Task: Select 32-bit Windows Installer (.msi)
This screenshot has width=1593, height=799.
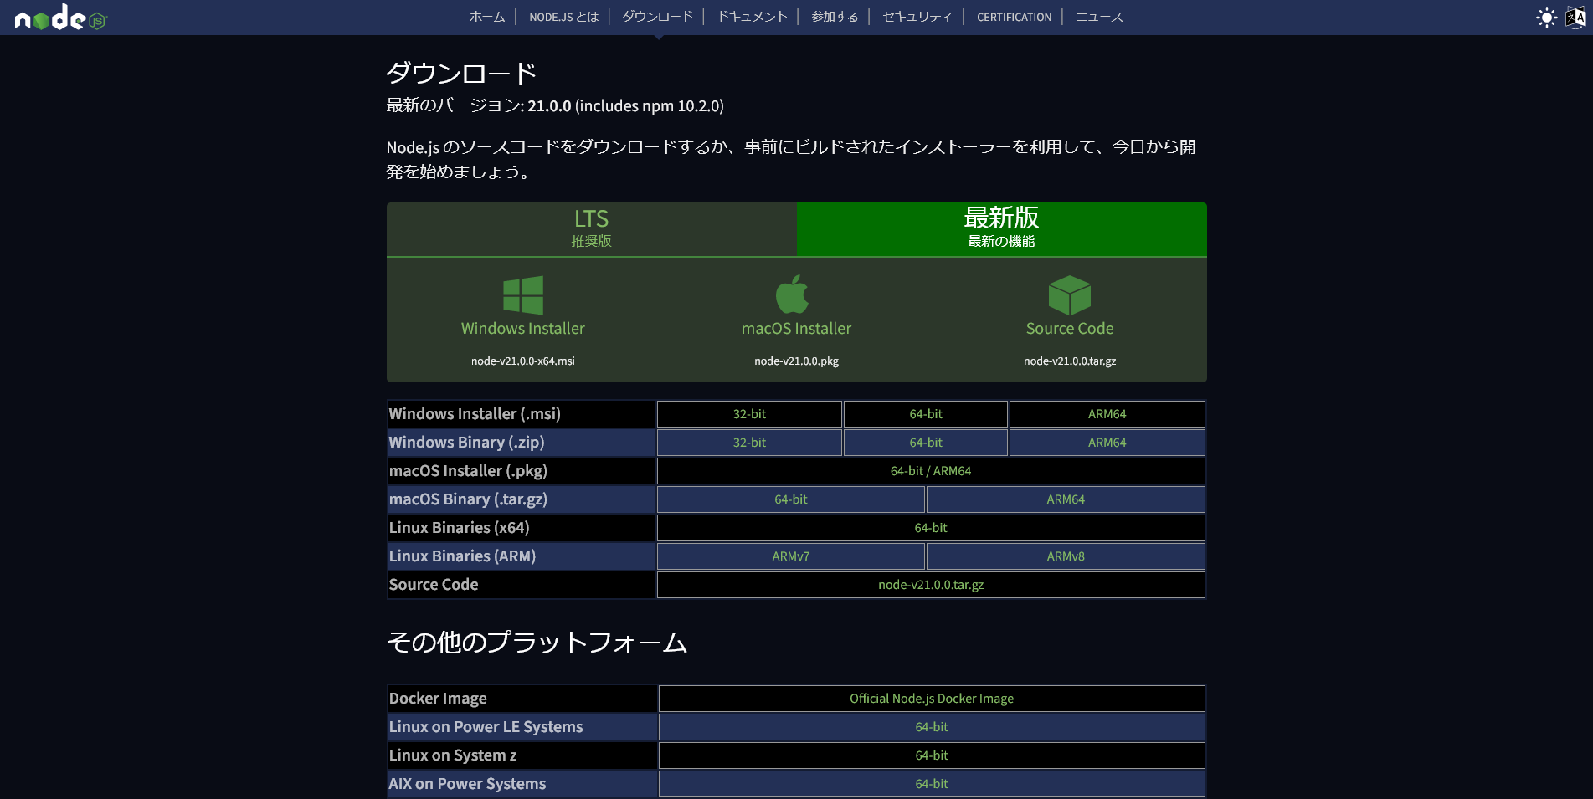Action: tap(749, 414)
